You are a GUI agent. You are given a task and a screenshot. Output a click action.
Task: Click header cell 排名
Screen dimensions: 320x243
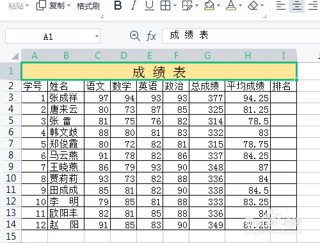pyautogui.click(x=284, y=86)
